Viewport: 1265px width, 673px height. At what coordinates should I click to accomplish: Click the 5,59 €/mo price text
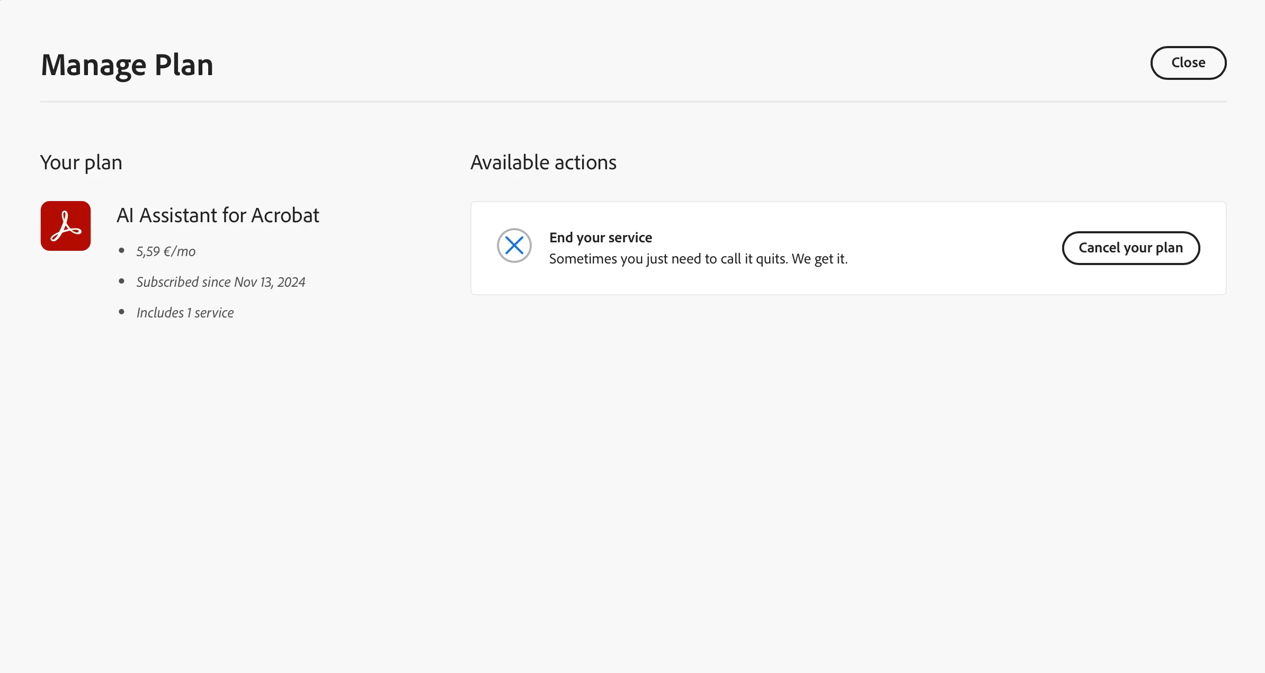pos(166,251)
